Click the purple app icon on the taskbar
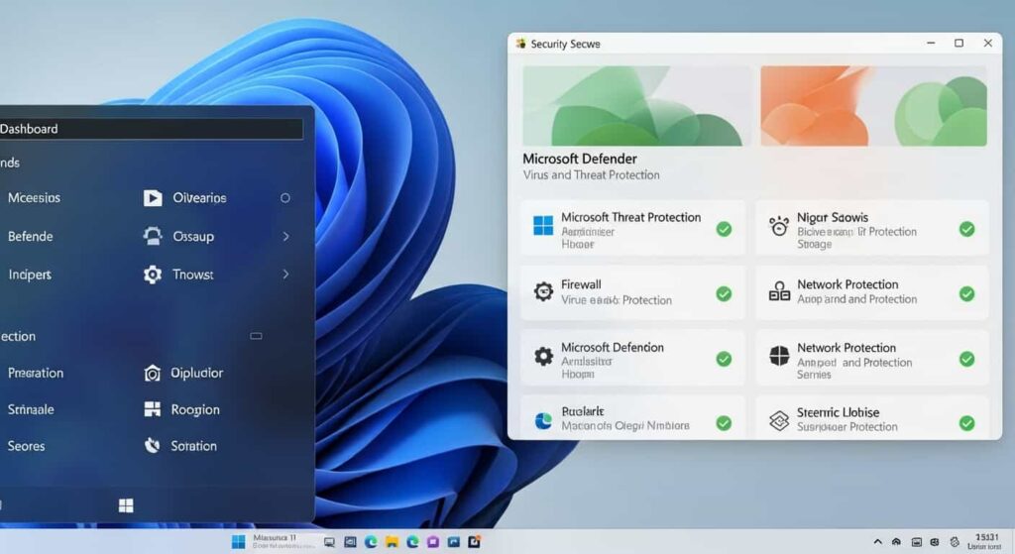 [433, 542]
